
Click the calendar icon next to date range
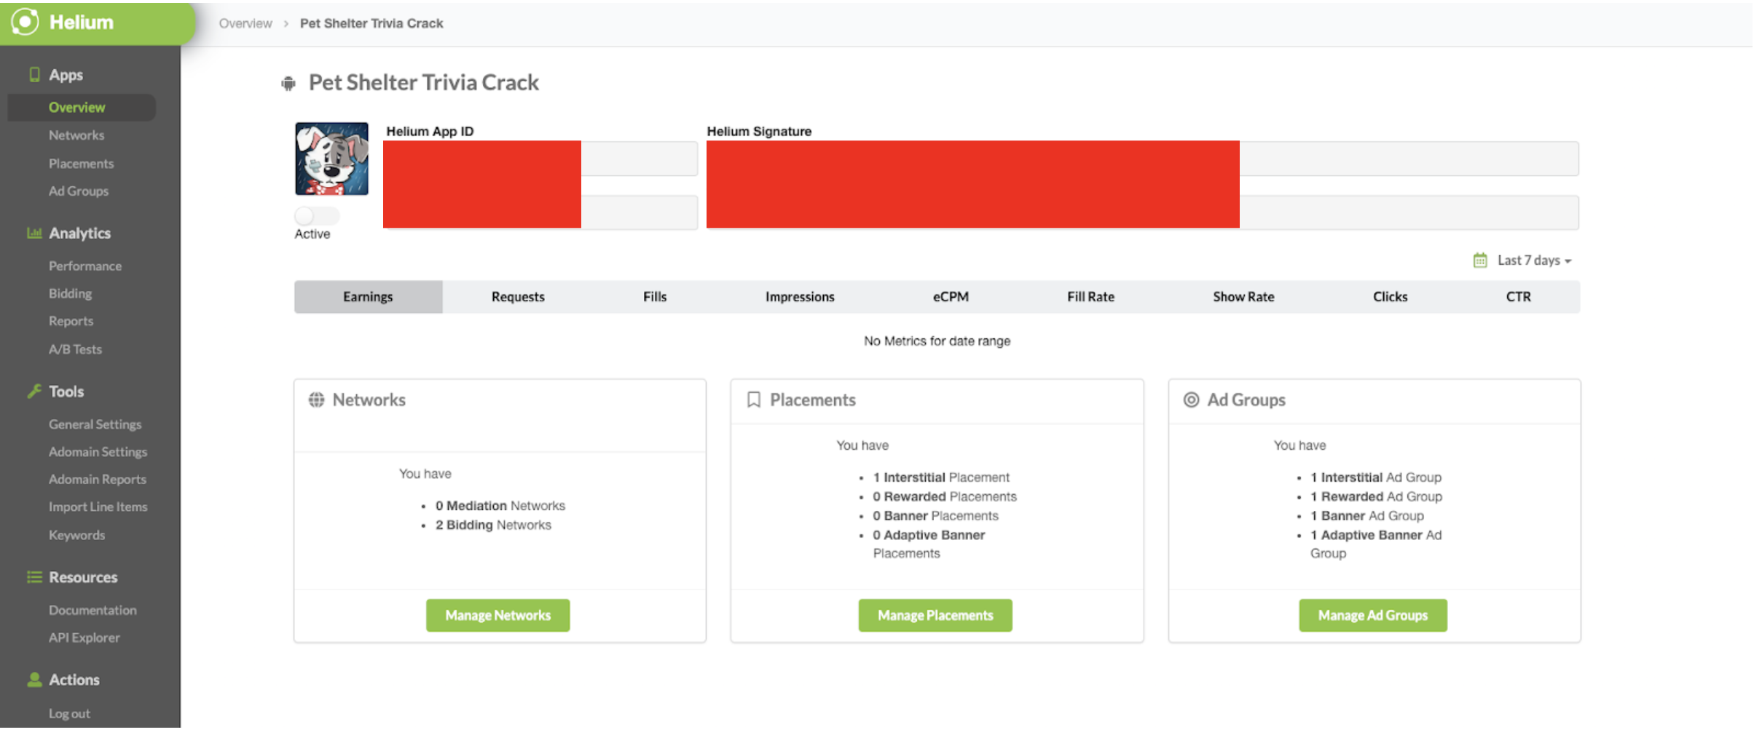[x=1480, y=260]
